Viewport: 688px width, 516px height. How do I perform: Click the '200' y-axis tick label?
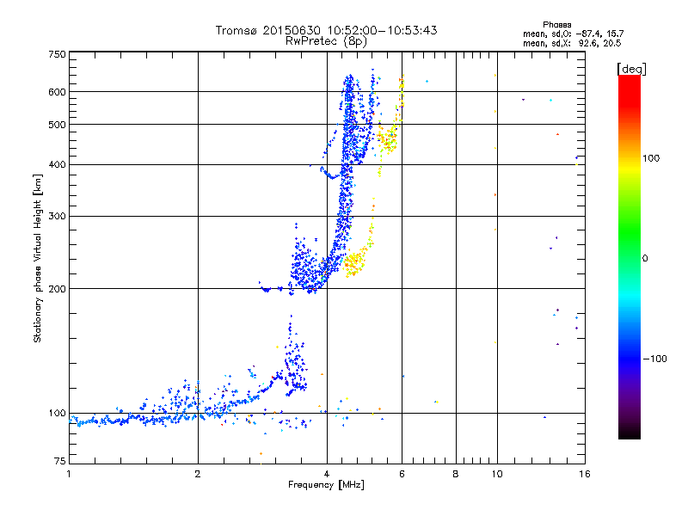(x=57, y=289)
